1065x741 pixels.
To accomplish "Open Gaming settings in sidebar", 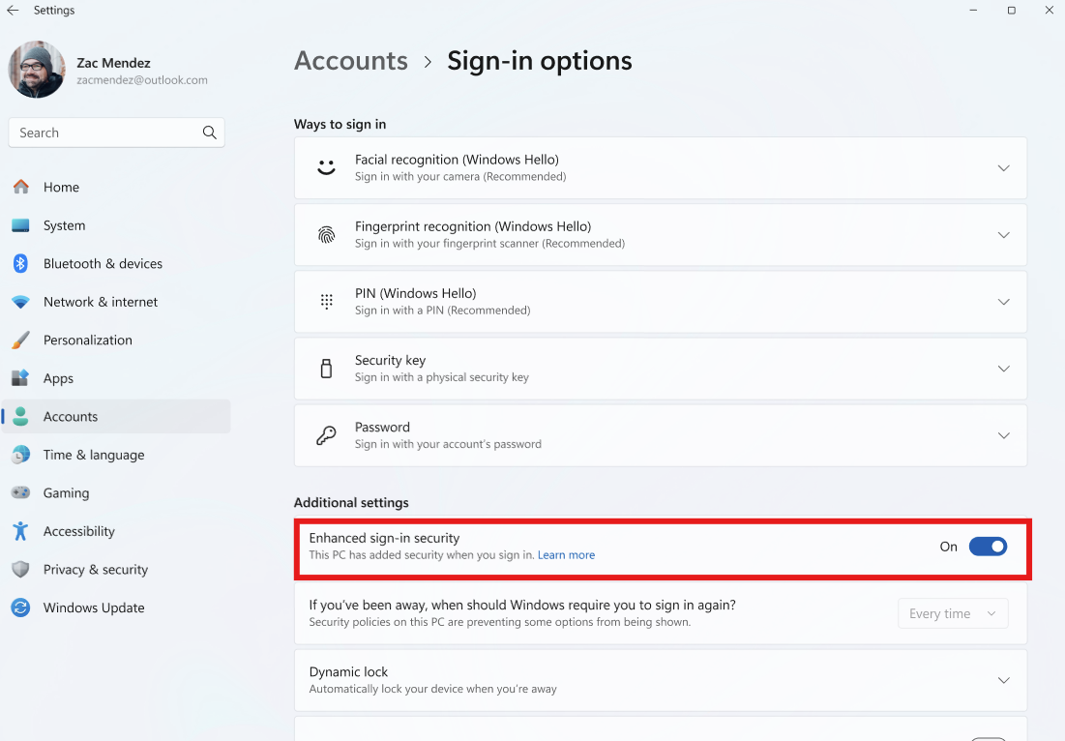I will coord(66,493).
